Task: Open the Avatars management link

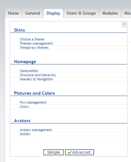Action: 36,130
